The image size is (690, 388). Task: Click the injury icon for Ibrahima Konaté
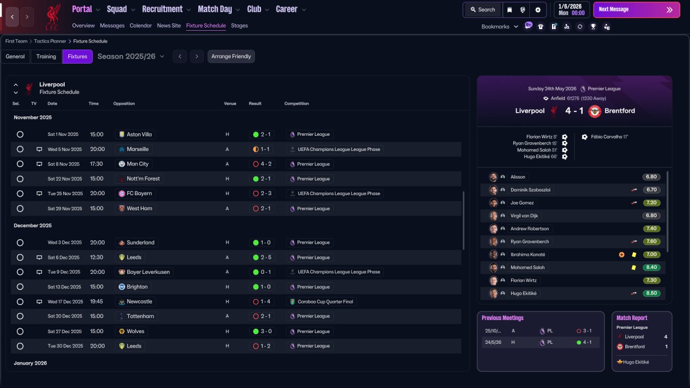click(x=622, y=254)
